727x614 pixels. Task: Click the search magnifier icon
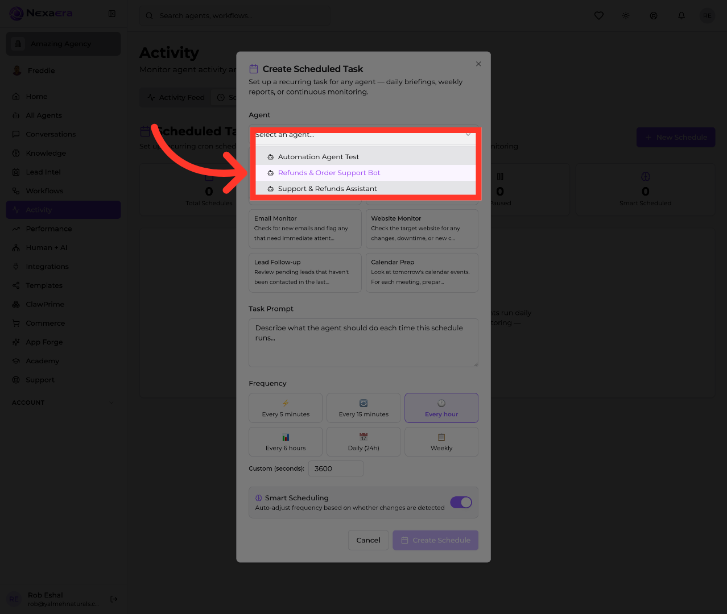coord(149,16)
